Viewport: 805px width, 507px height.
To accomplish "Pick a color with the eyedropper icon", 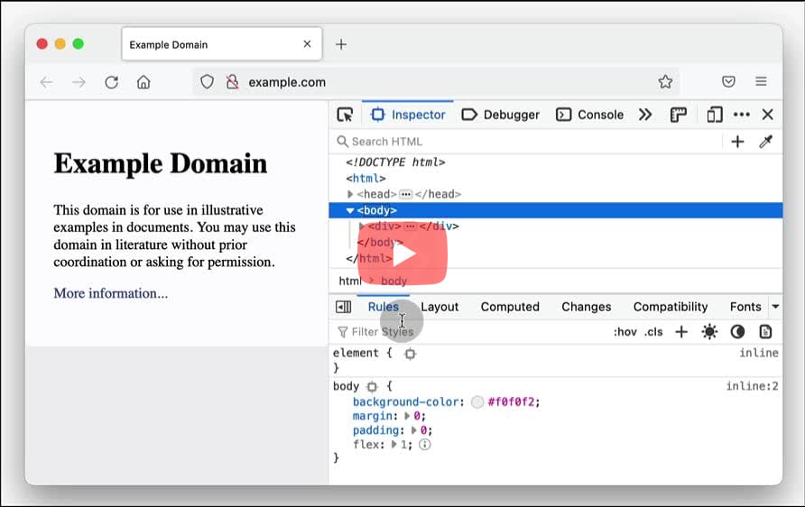I will [x=765, y=142].
